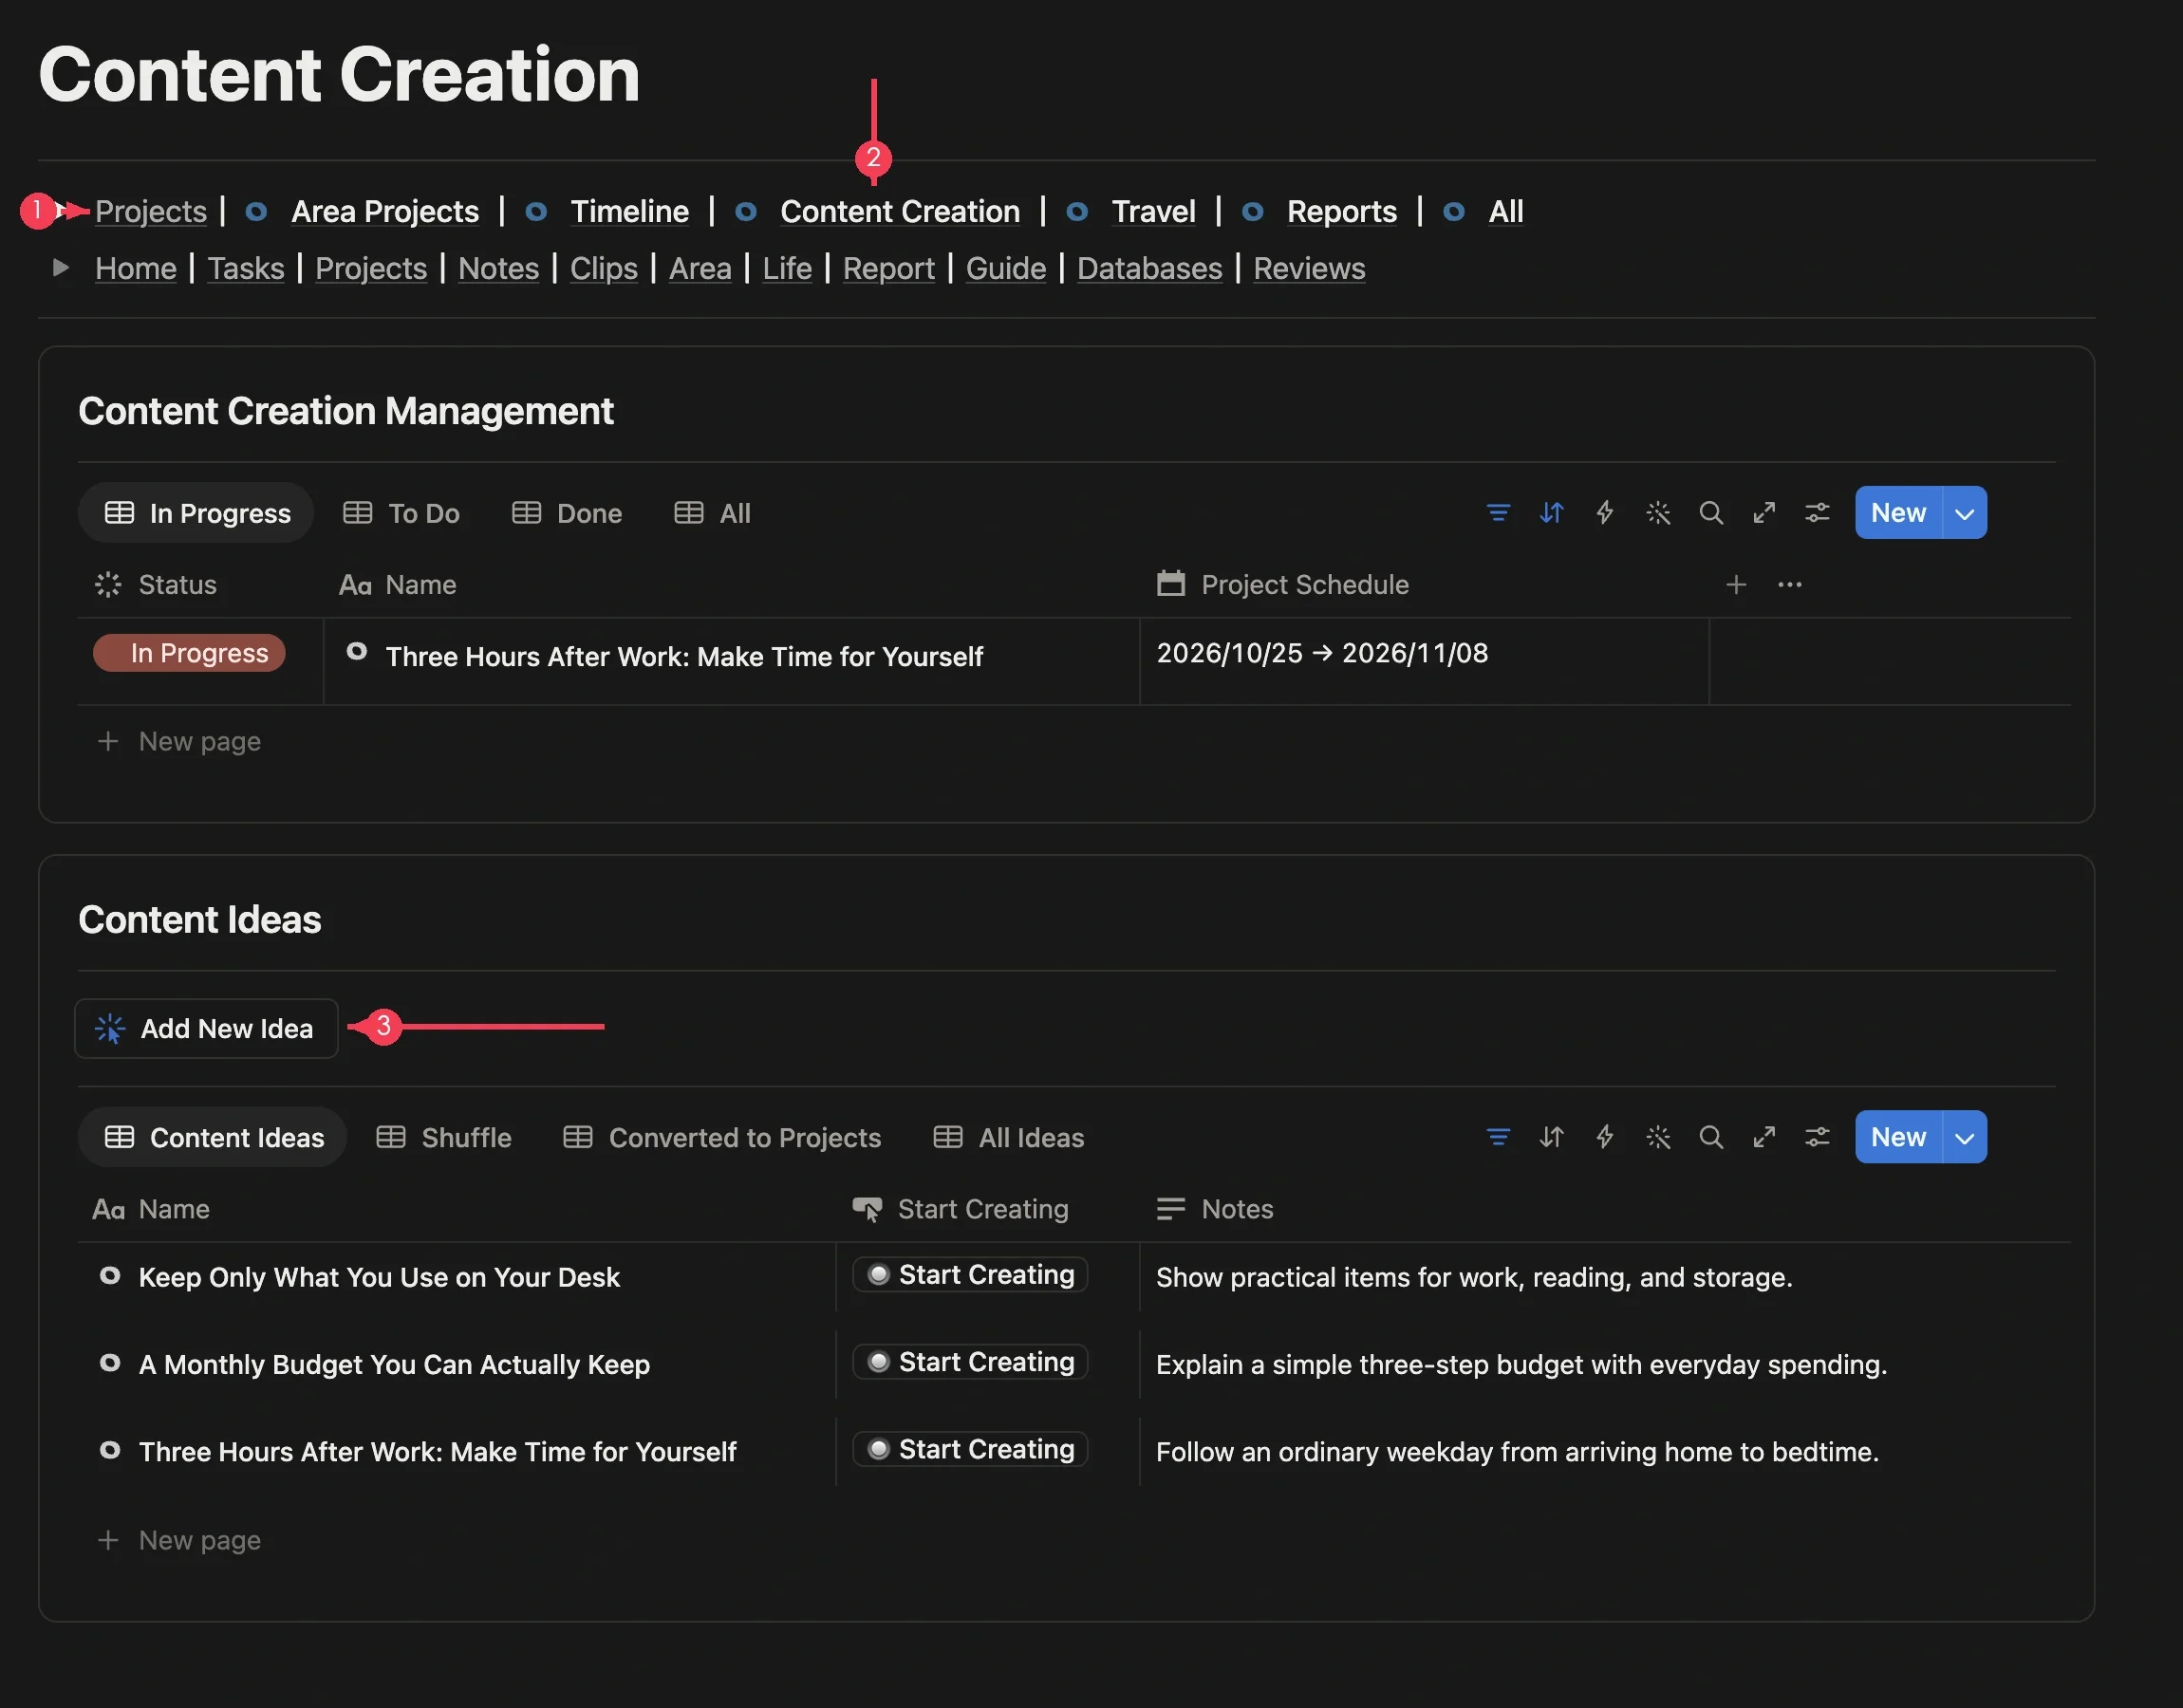Open the Travel navigation link
The image size is (2183, 1708).
(1153, 211)
